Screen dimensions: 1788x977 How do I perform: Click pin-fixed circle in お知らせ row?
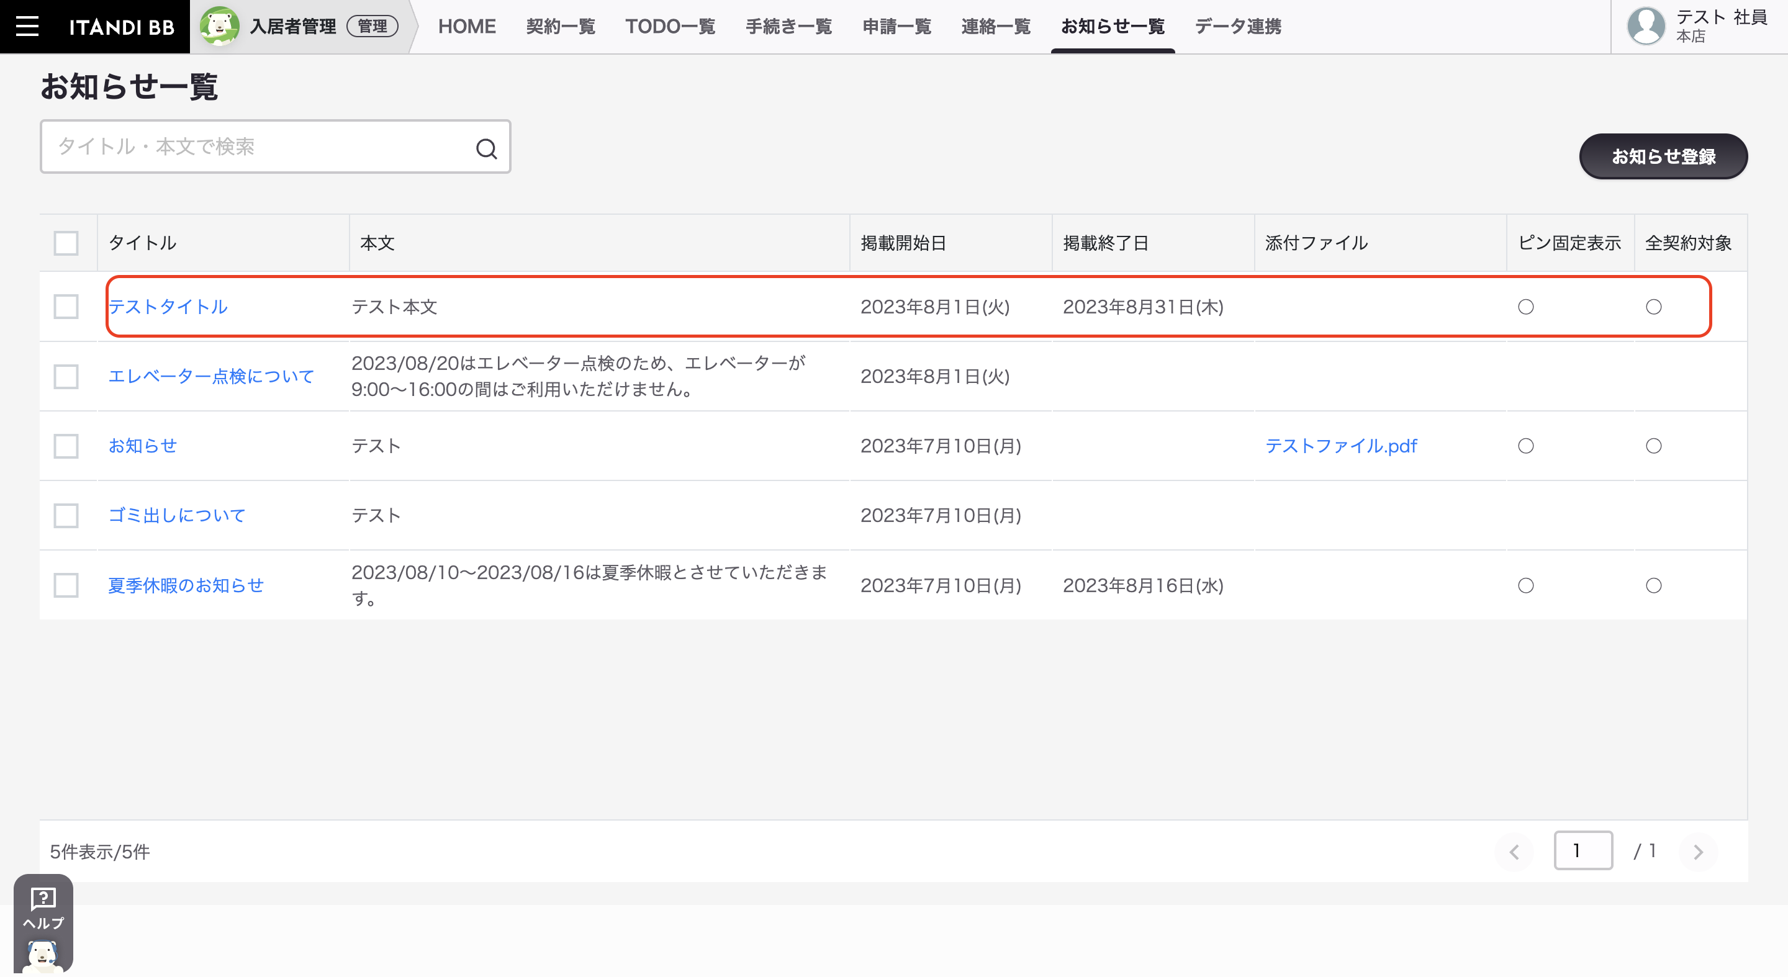pyautogui.click(x=1525, y=446)
